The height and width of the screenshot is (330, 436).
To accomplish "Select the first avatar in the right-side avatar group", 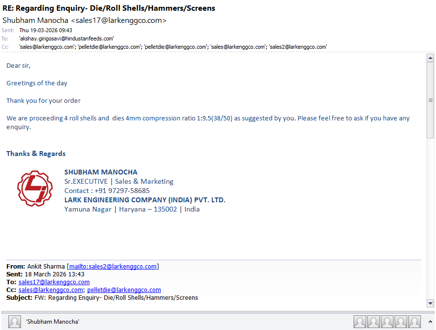I will coord(360,322).
